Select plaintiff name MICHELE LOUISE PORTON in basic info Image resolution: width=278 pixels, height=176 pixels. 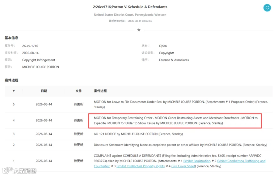pyautogui.click(x=40, y=67)
